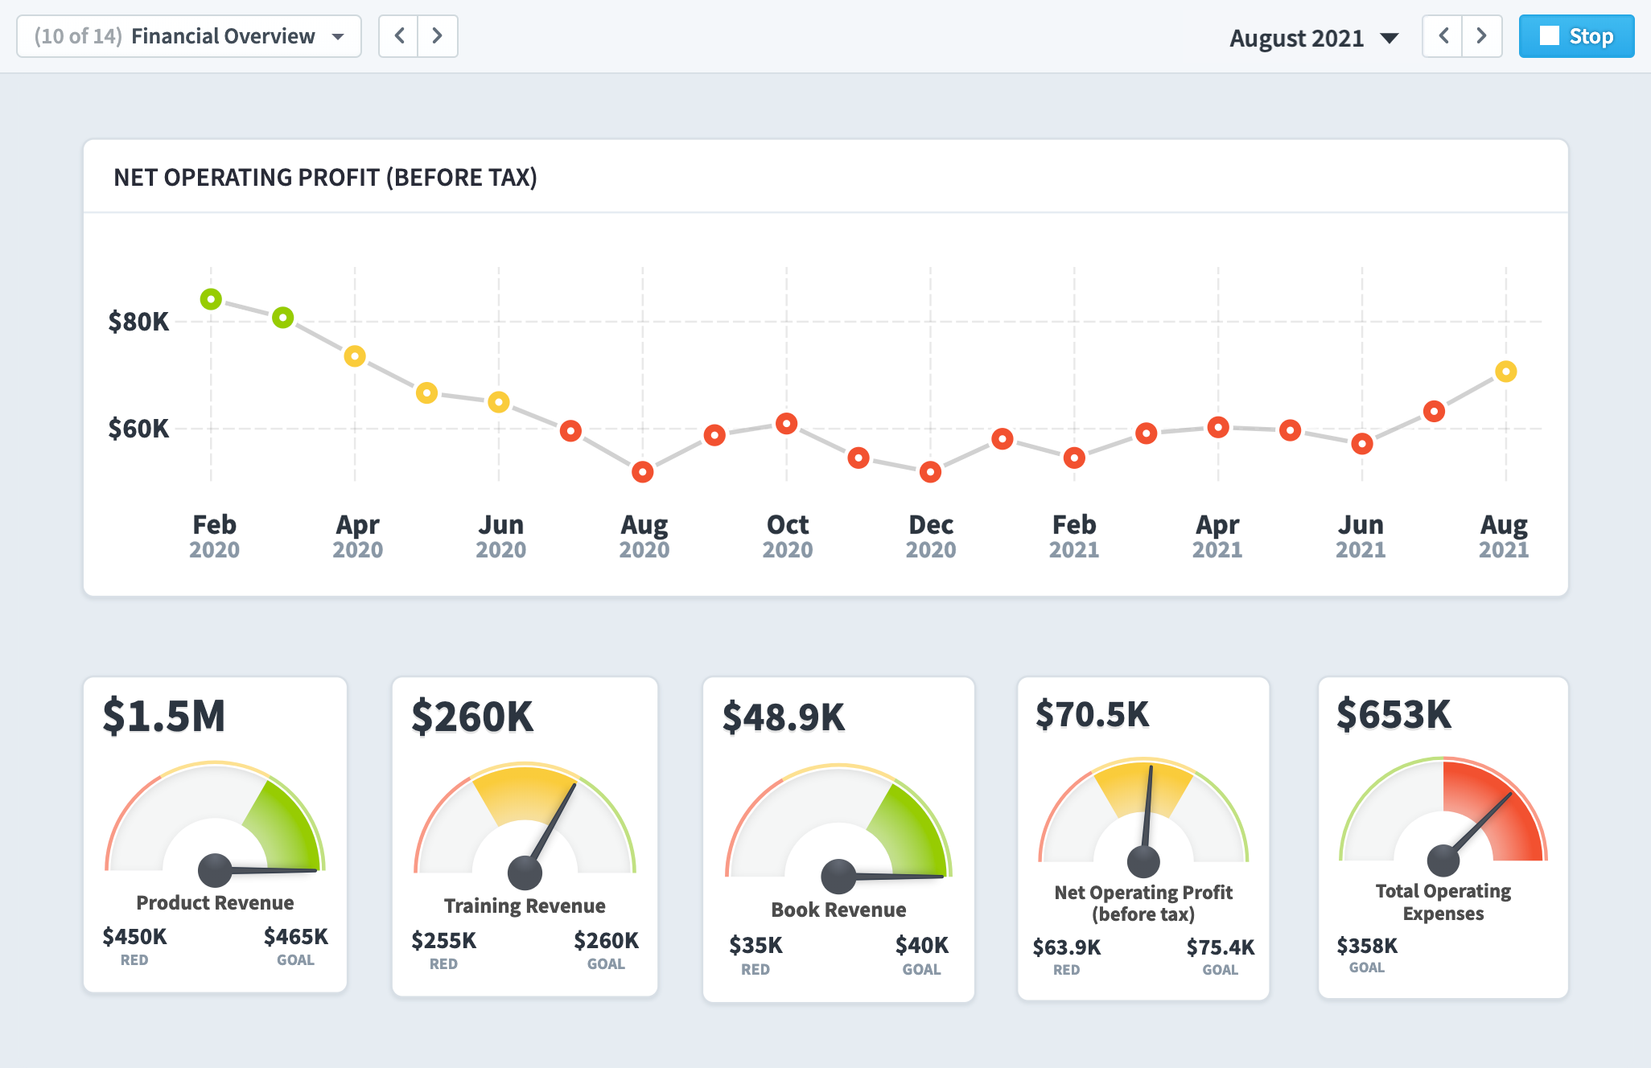This screenshot has width=1651, height=1068.
Task: Click the Stop slideshow button
Action: (1575, 36)
